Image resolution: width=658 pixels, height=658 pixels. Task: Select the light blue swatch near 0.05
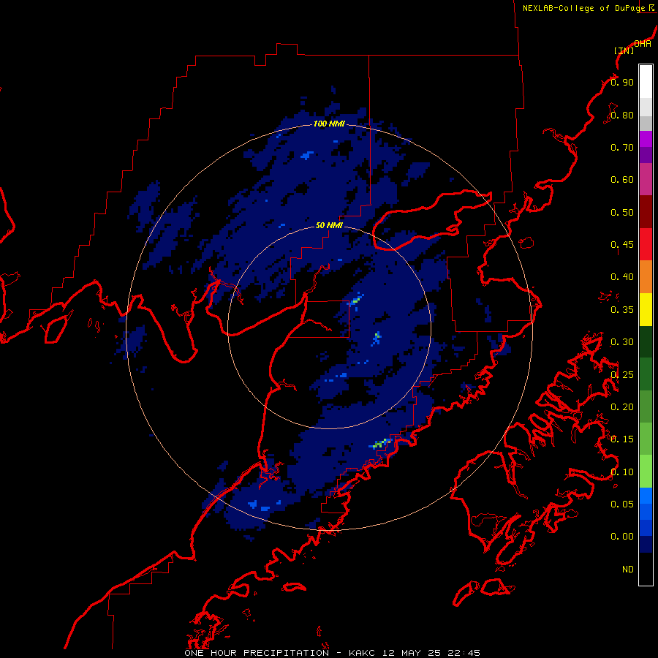[646, 496]
